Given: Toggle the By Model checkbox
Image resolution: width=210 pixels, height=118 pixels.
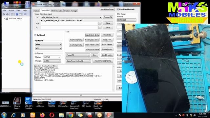Looking at the screenshot, I should coord(35,35).
